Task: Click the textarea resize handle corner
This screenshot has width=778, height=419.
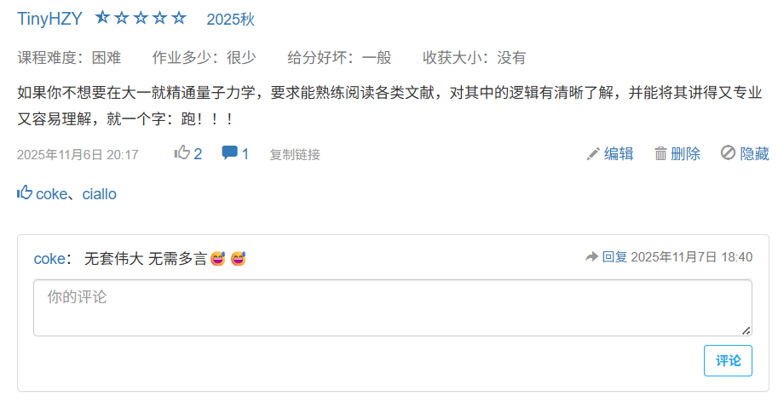Action: tap(746, 330)
